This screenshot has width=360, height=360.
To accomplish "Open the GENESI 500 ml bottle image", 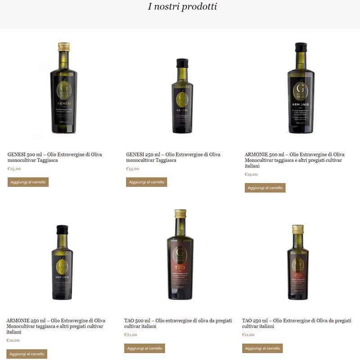I will [63, 88].
